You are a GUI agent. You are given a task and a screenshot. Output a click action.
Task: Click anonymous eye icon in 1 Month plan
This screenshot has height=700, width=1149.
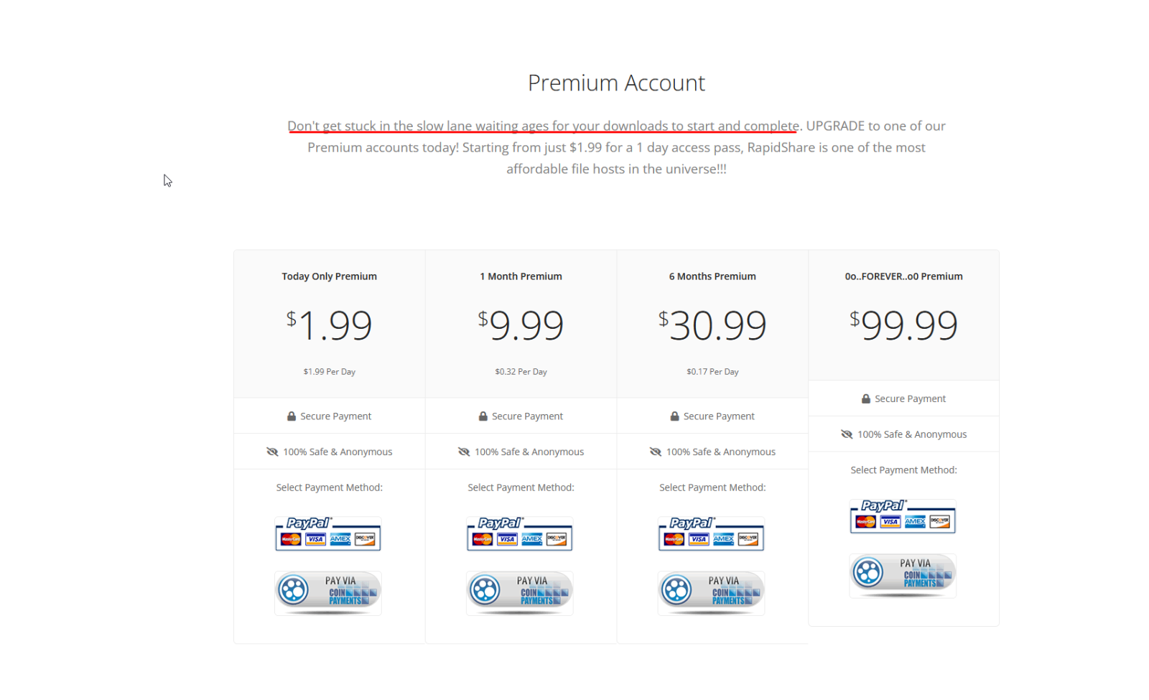(464, 452)
